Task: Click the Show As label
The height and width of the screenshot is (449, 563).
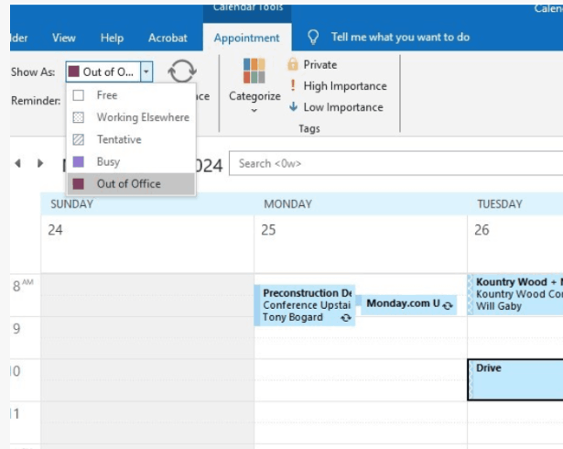Action: tap(33, 71)
